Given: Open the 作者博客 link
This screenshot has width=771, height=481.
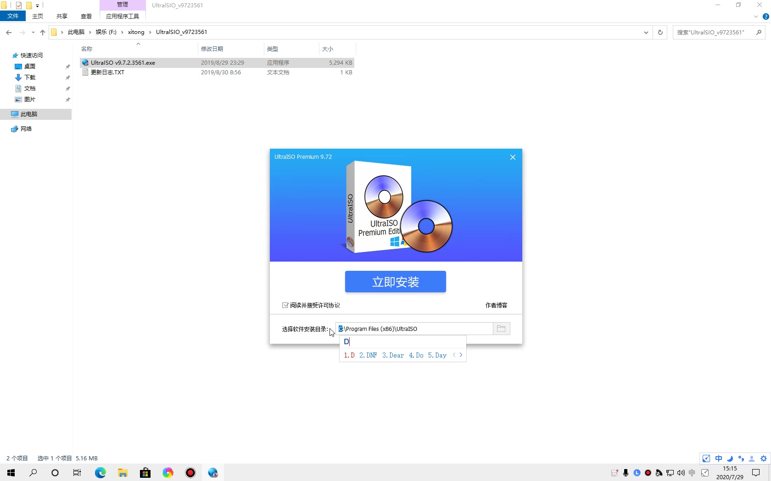Looking at the screenshot, I should pos(496,305).
